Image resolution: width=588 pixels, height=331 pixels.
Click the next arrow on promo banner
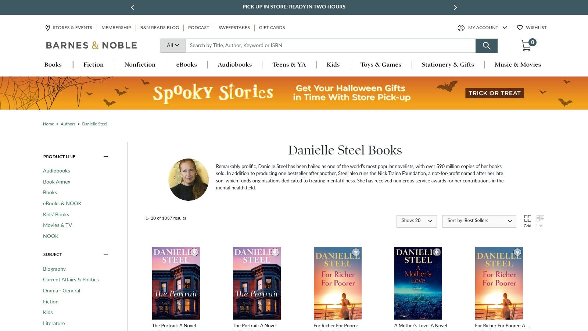(x=455, y=7)
